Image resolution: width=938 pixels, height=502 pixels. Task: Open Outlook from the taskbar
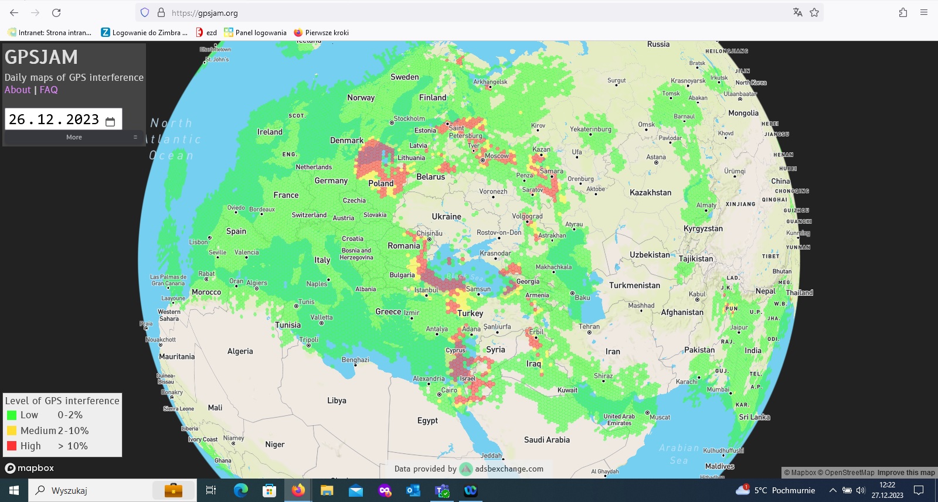413,490
